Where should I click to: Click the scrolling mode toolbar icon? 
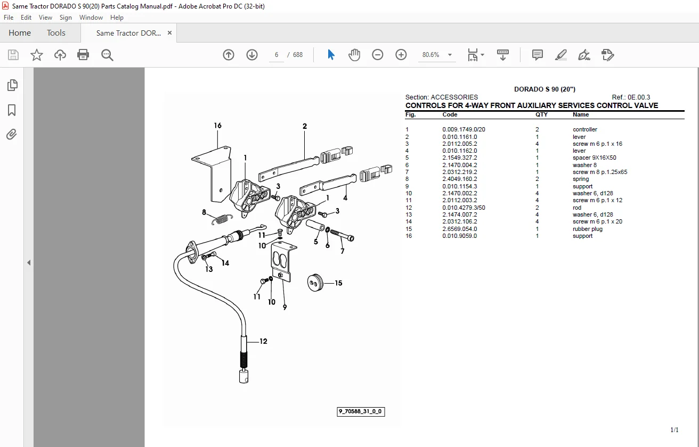coord(503,55)
